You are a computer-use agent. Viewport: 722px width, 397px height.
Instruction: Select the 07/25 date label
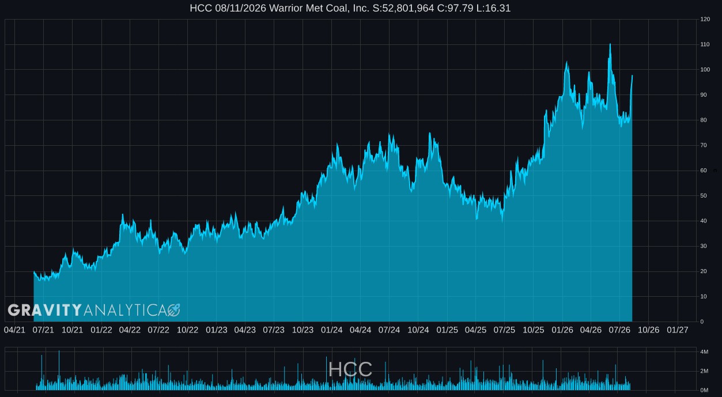(504, 330)
